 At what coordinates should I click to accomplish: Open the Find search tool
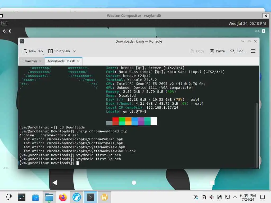pos(238,51)
